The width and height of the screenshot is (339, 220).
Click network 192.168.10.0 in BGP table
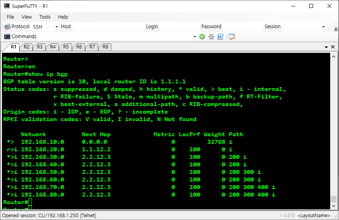[43, 142]
